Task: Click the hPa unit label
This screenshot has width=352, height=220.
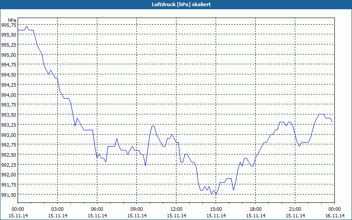Action: pyautogui.click(x=12, y=20)
